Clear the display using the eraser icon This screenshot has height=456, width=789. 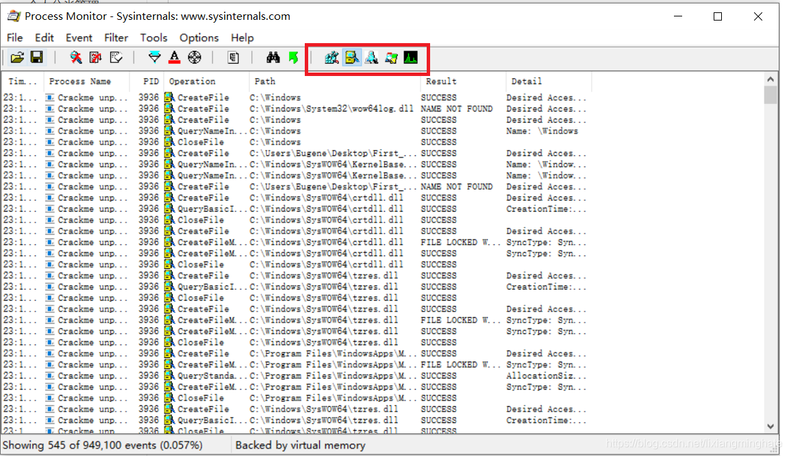click(116, 58)
